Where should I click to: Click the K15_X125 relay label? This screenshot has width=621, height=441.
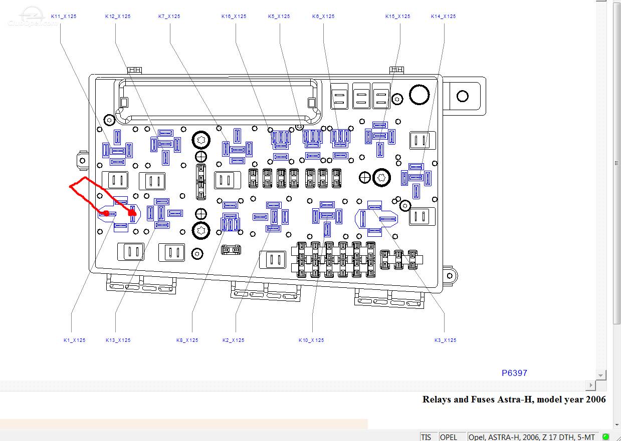point(398,17)
